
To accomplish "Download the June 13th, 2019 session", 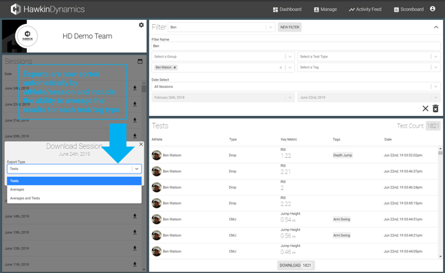I will point(135,233).
